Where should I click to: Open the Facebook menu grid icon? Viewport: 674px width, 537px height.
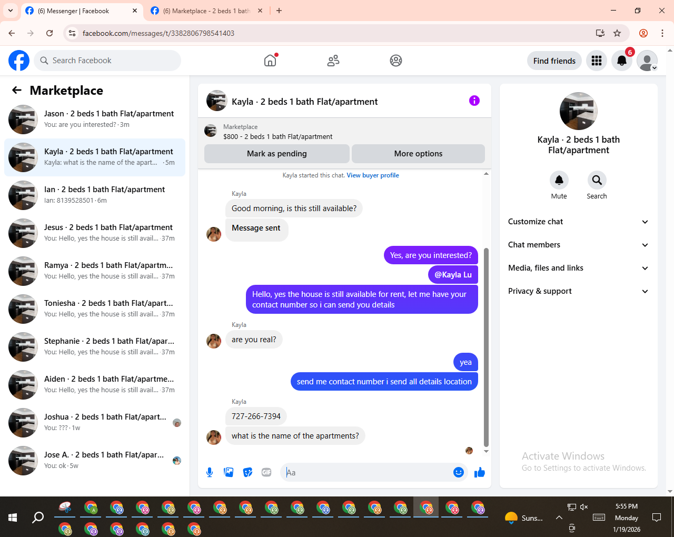[x=597, y=61]
